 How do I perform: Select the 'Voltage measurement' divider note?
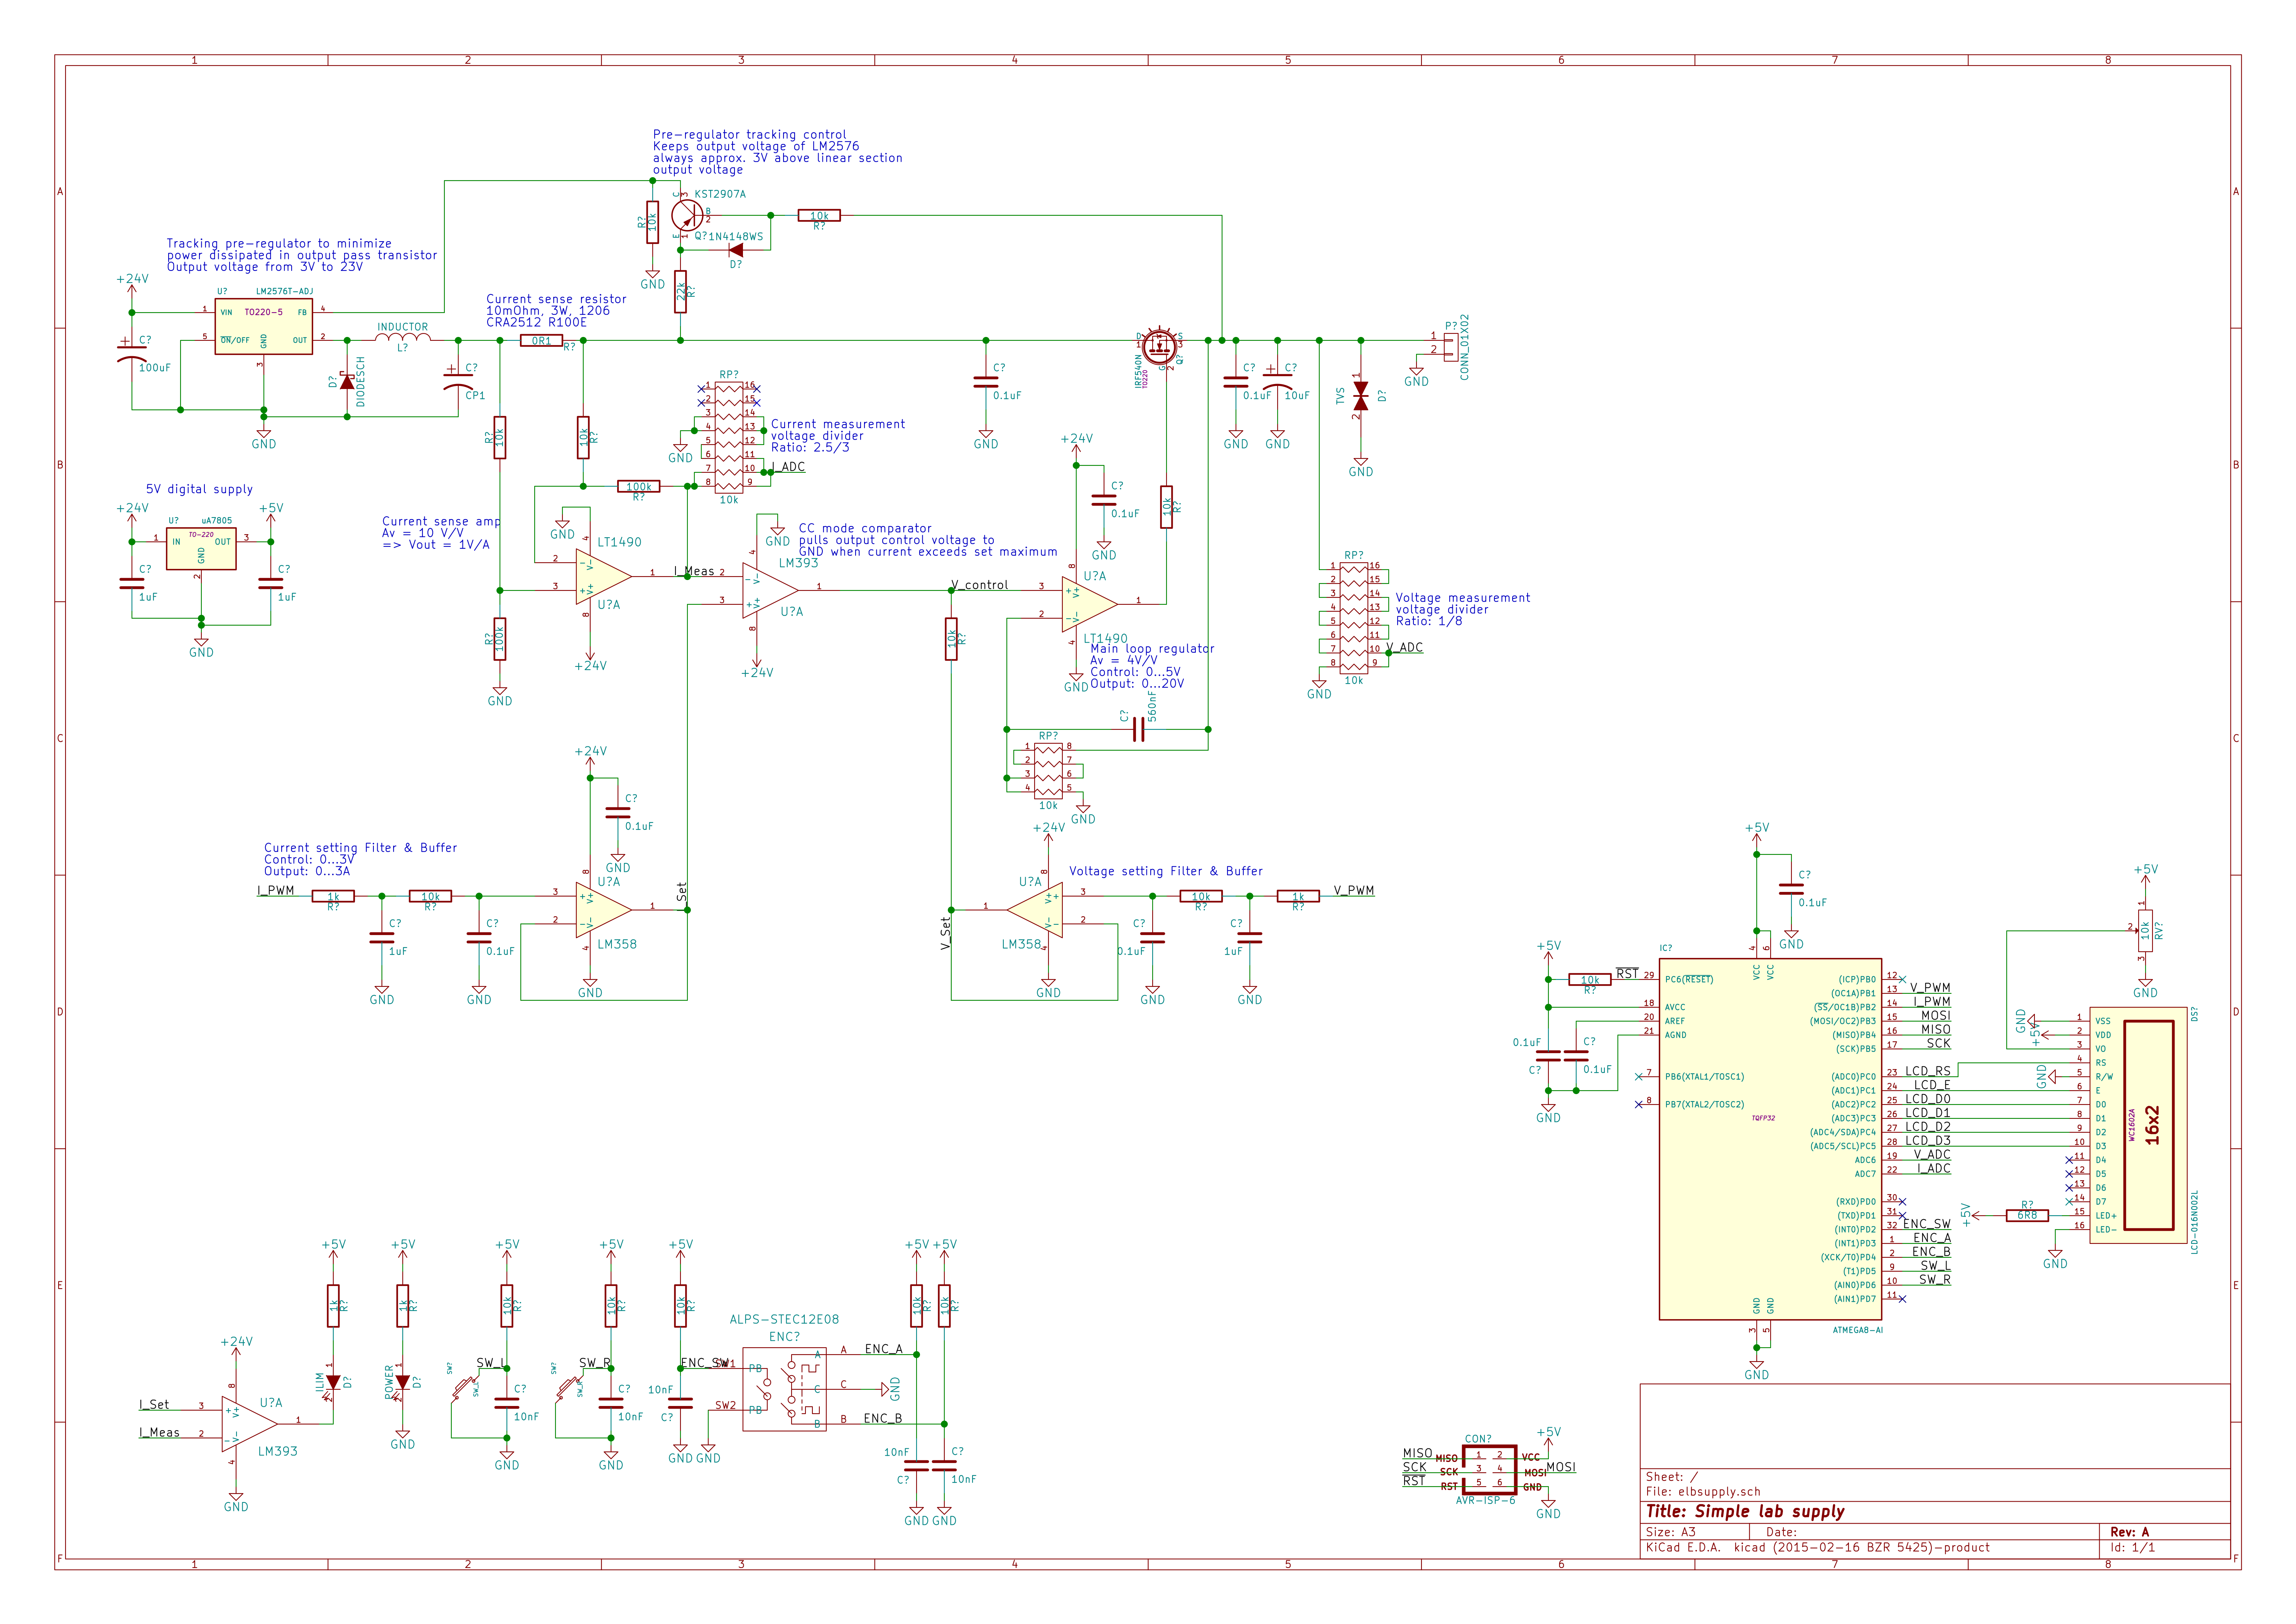pyautogui.click(x=1463, y=609)
